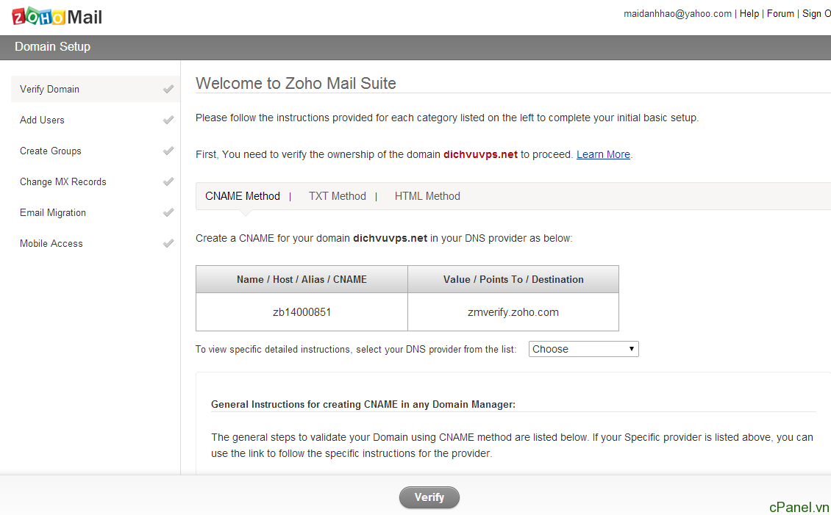Screen dimensions: 831x515
Task: Click the zb14000851 CNAME value cell
Action: [x=302, y=312]
